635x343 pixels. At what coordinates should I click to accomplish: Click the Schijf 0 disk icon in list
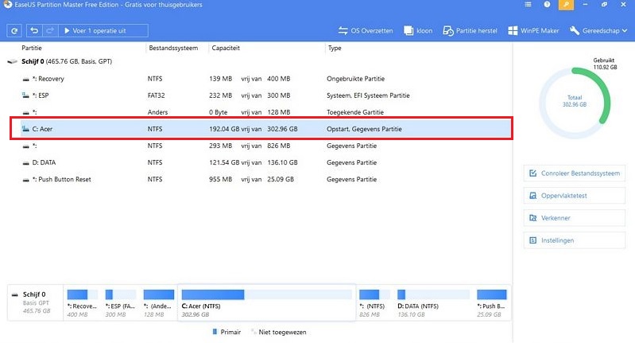pos(13,61)
